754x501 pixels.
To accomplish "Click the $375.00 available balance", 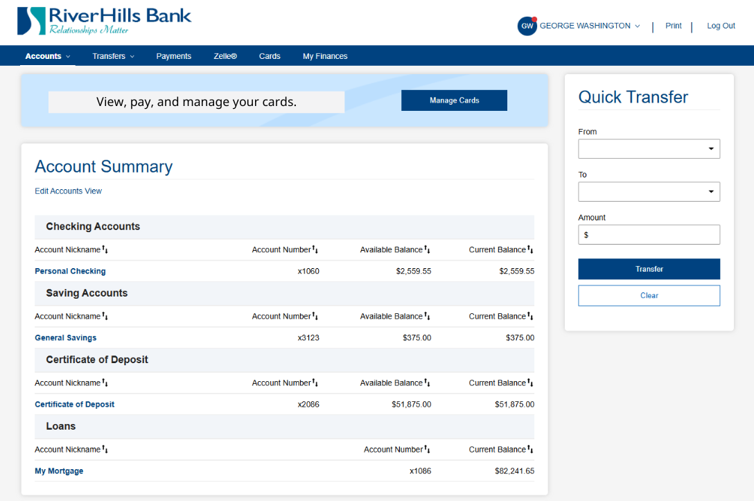I will pyautogui.click(x=417, y=338).
